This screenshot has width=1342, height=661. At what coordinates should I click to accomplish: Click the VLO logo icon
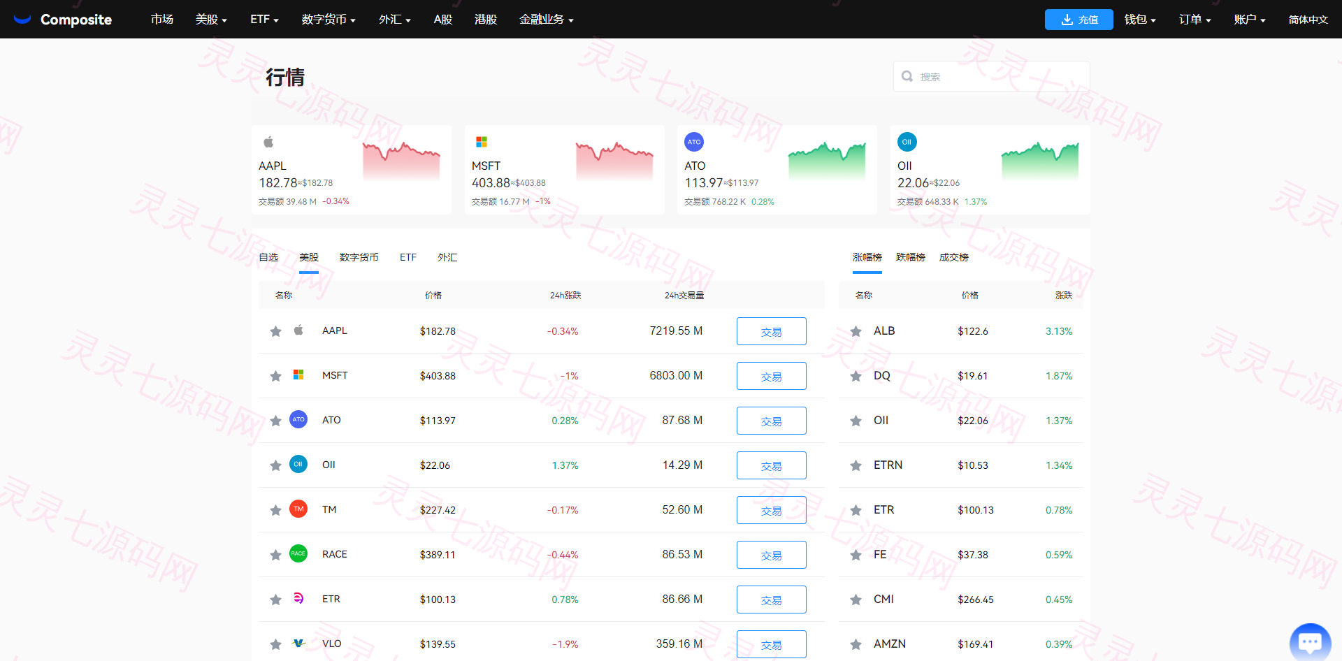[x=298, y=643]
